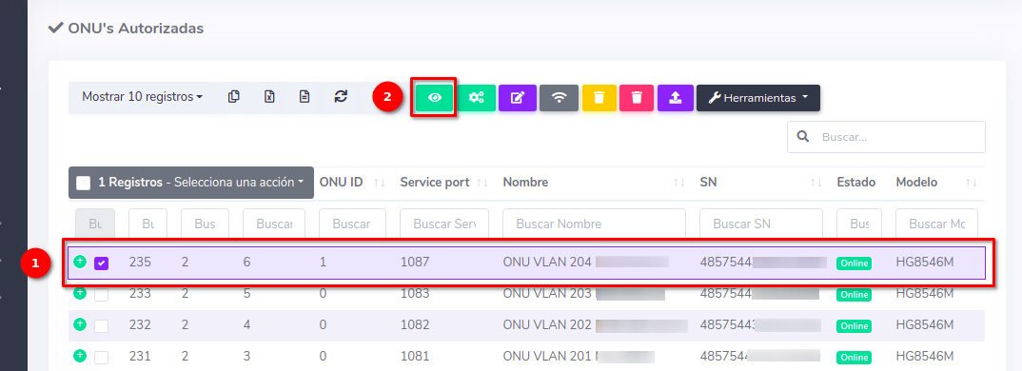Click the refresh table icon

(341, 96)
